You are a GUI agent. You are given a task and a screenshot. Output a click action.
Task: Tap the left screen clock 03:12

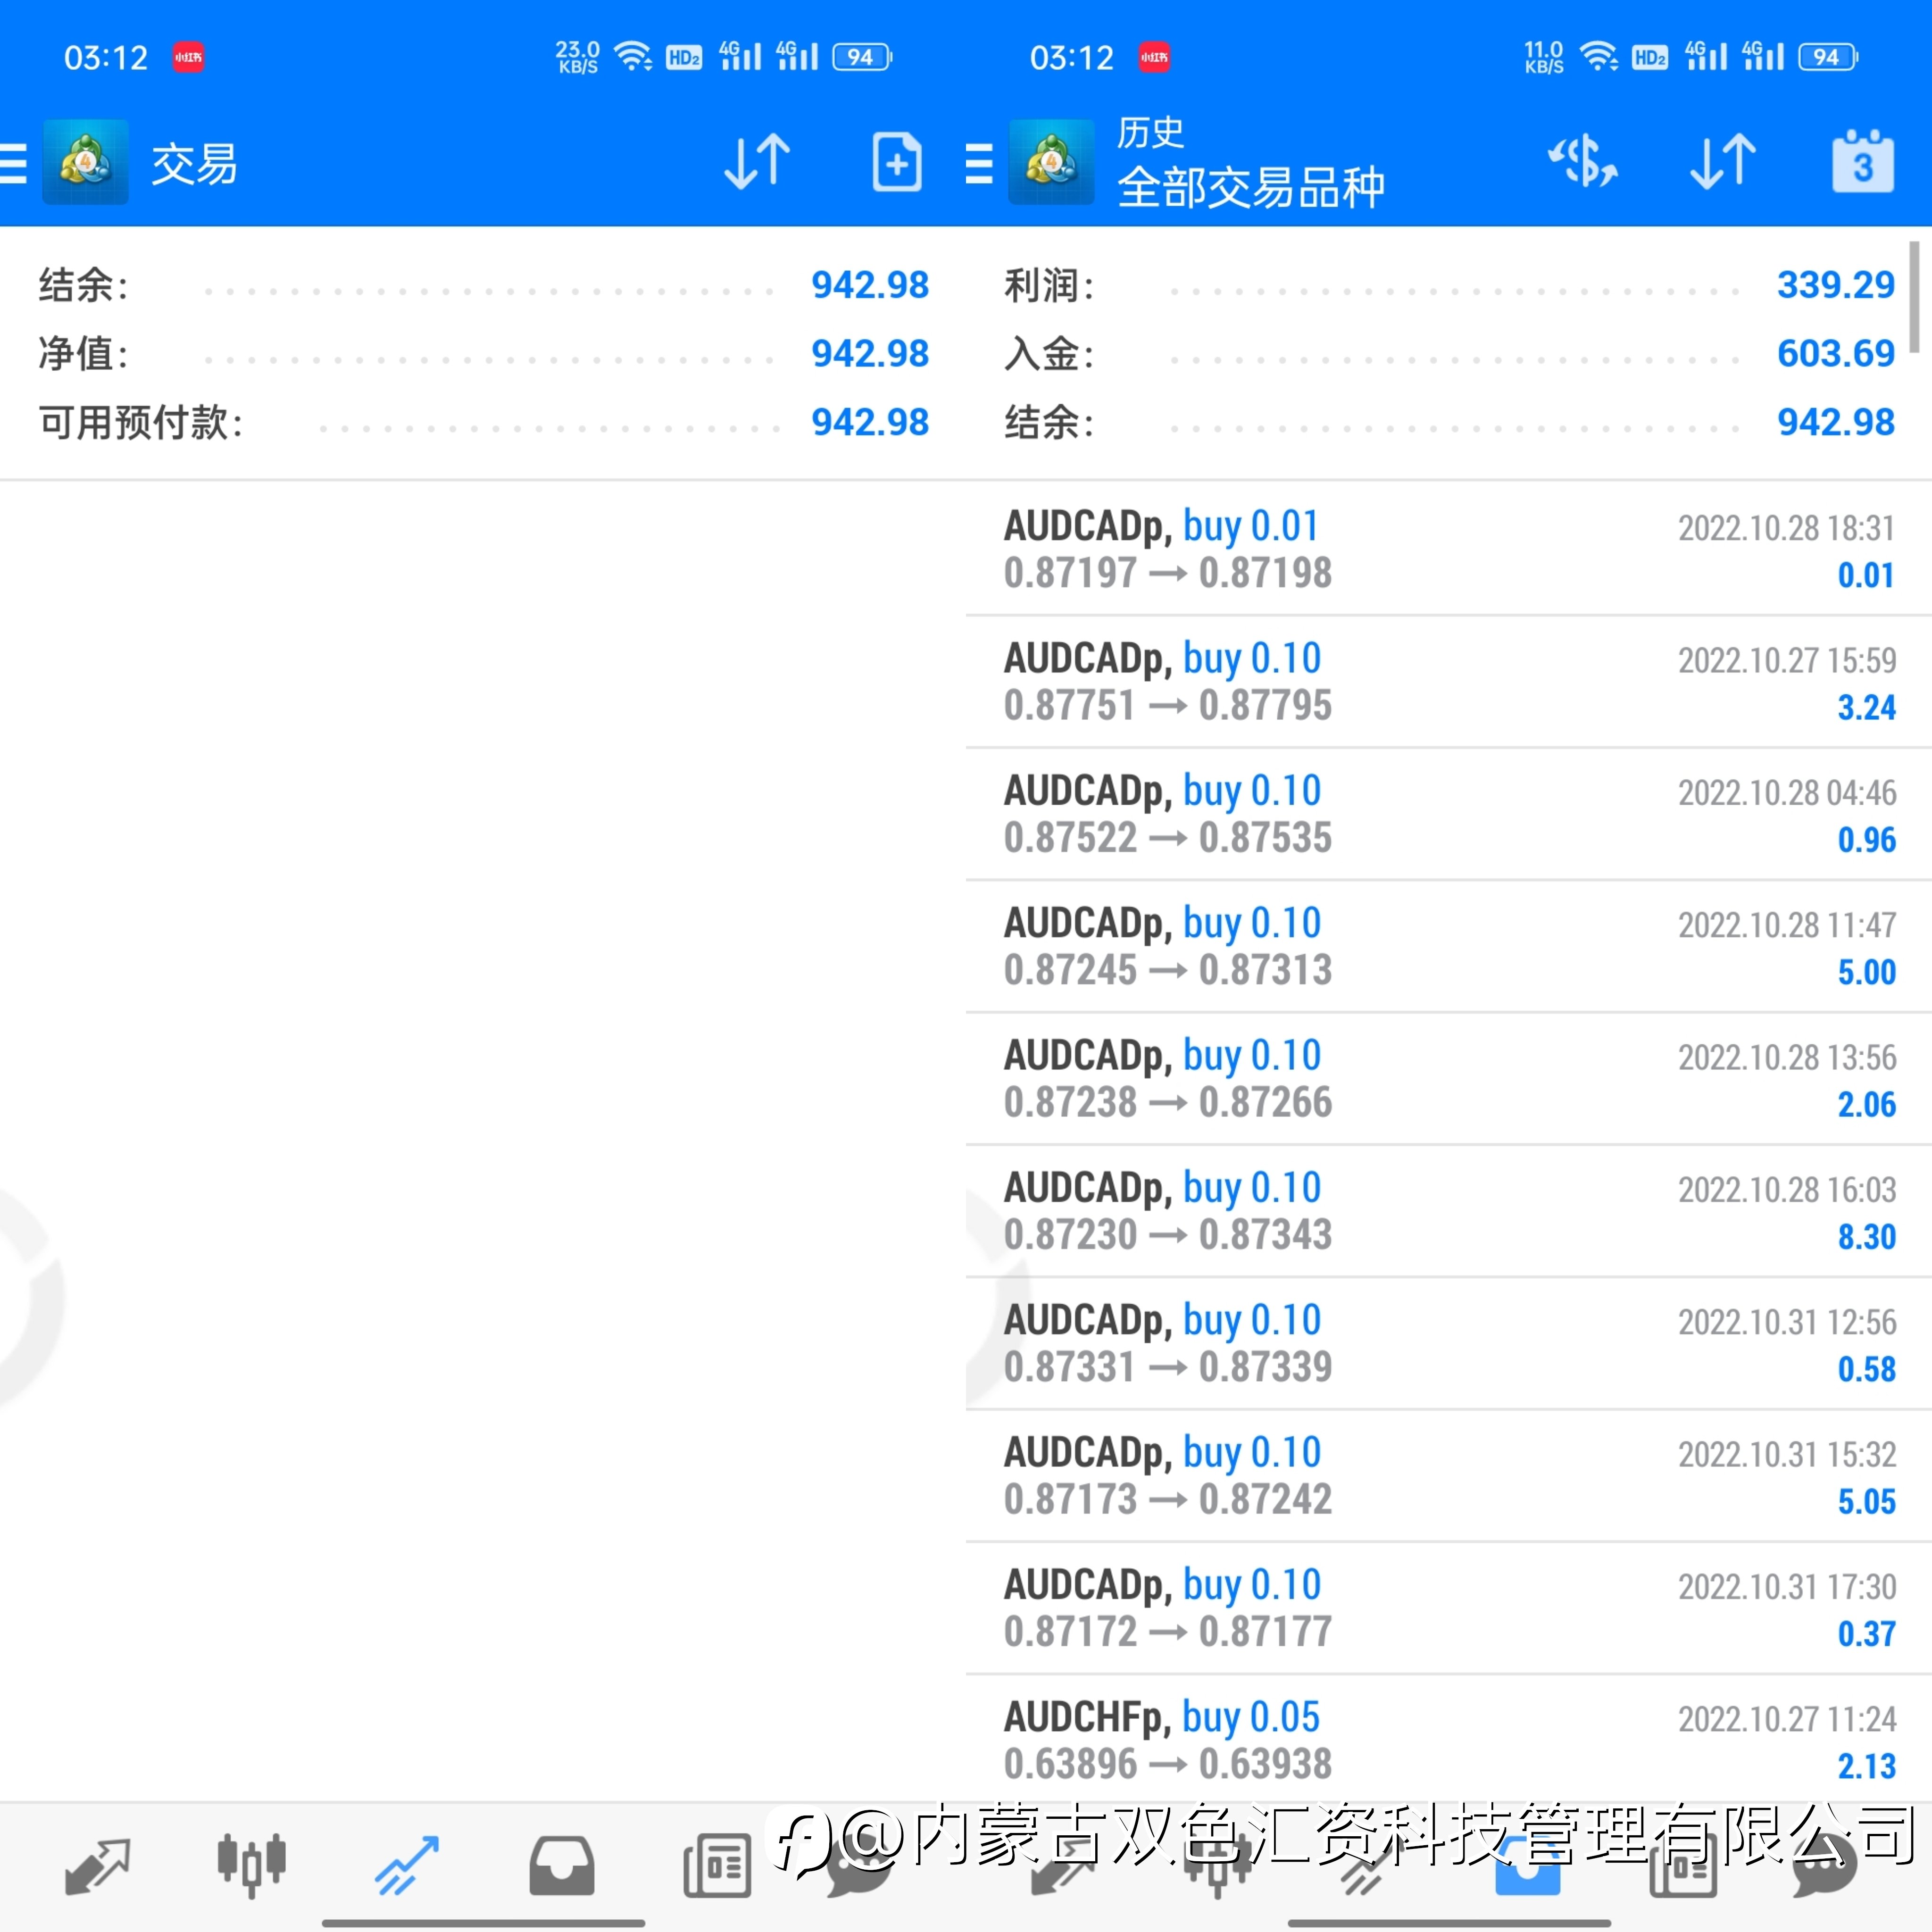pos(106,58)
